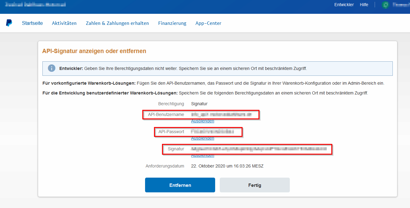
Task: Open the Startseite menu item
Action: (x=32, y=23)
